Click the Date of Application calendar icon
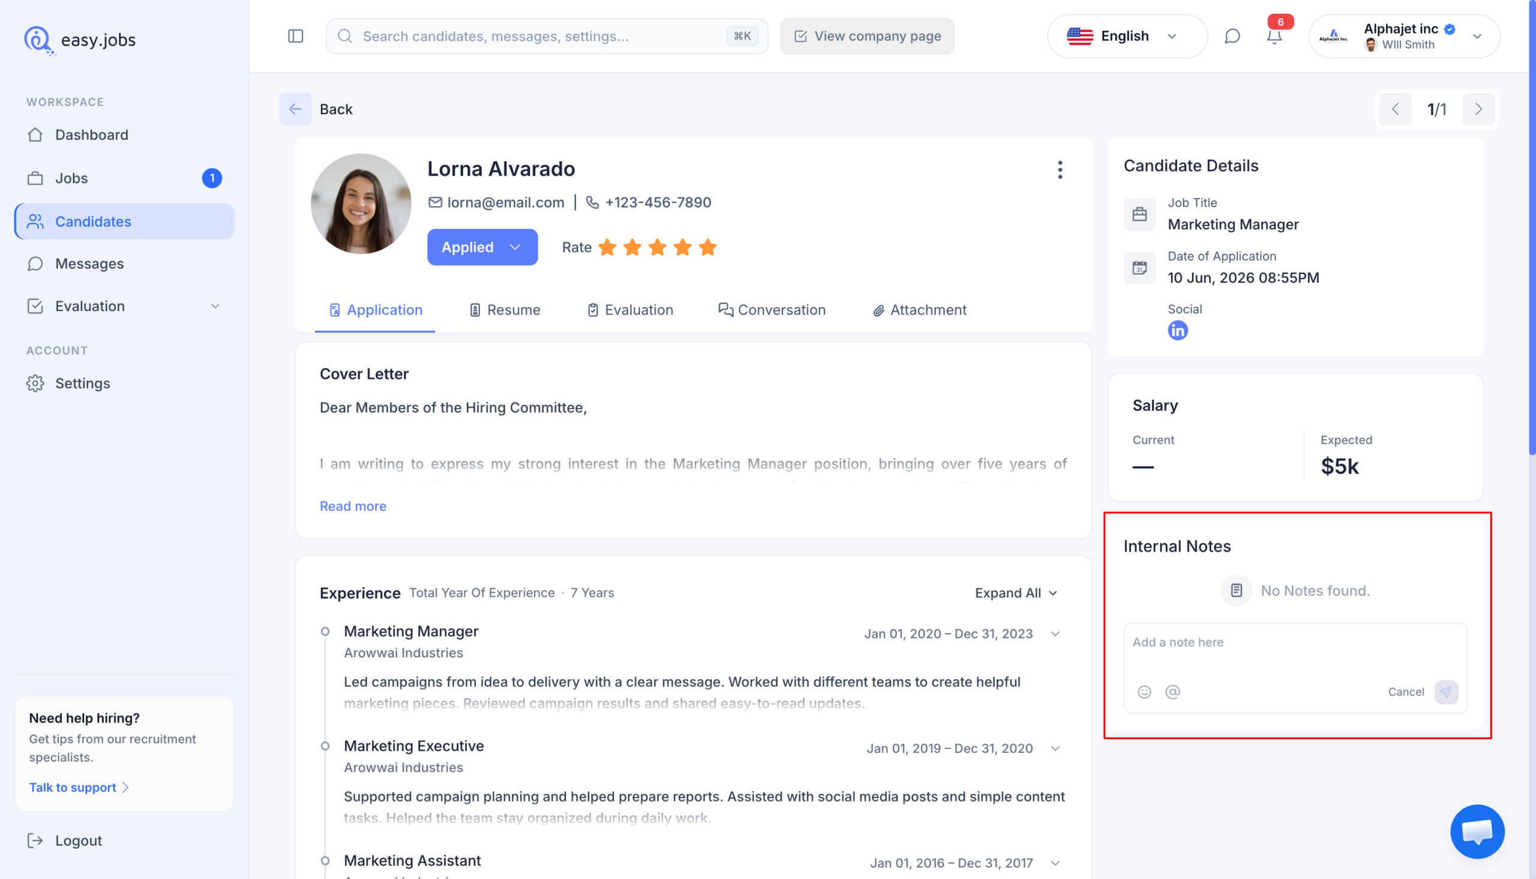Viewport: 1536px width, 879px height. coord(1139,267)
